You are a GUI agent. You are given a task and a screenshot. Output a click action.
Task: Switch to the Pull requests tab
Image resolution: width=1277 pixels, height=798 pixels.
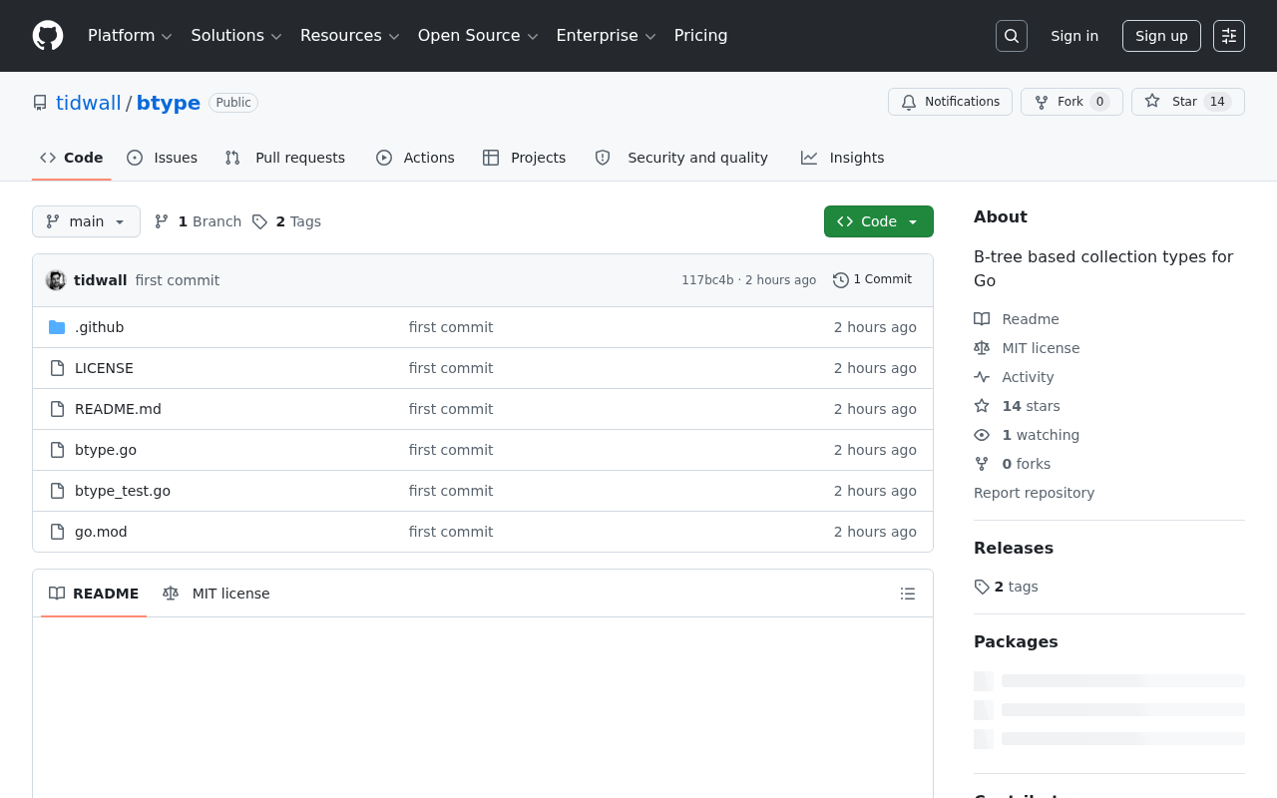coord(285,158)
